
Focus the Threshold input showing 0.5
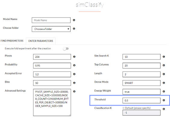(x=141, y=100)
